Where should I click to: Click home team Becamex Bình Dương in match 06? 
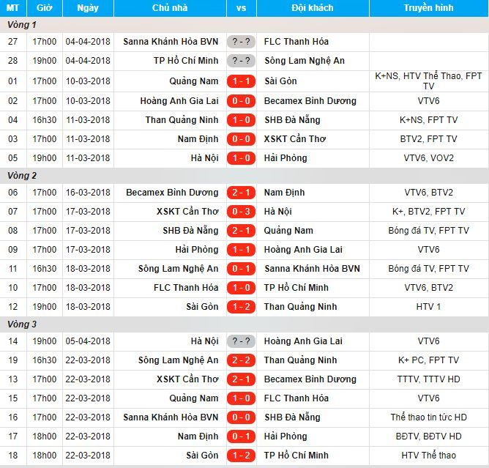click(172, 193)
